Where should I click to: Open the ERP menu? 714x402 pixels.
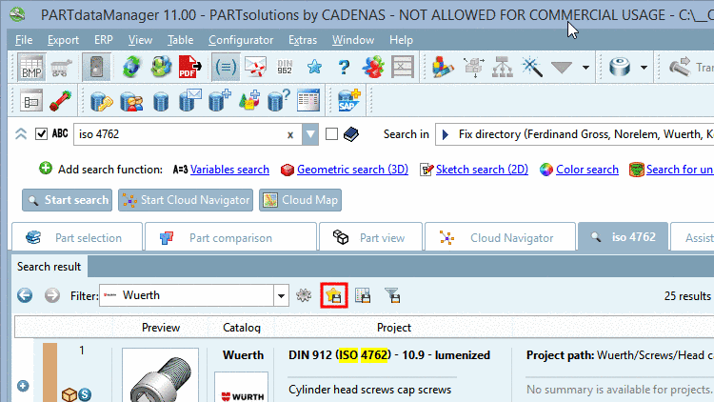pos(104,40)
